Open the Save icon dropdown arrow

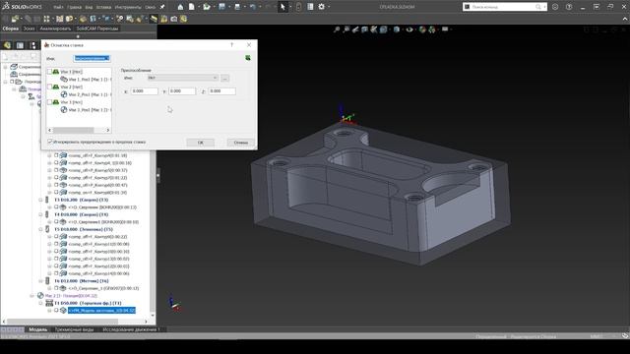pyautogui.click(x=229, y=7)
